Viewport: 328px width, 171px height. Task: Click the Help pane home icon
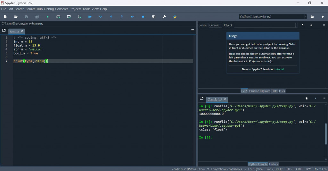point(302,25)
